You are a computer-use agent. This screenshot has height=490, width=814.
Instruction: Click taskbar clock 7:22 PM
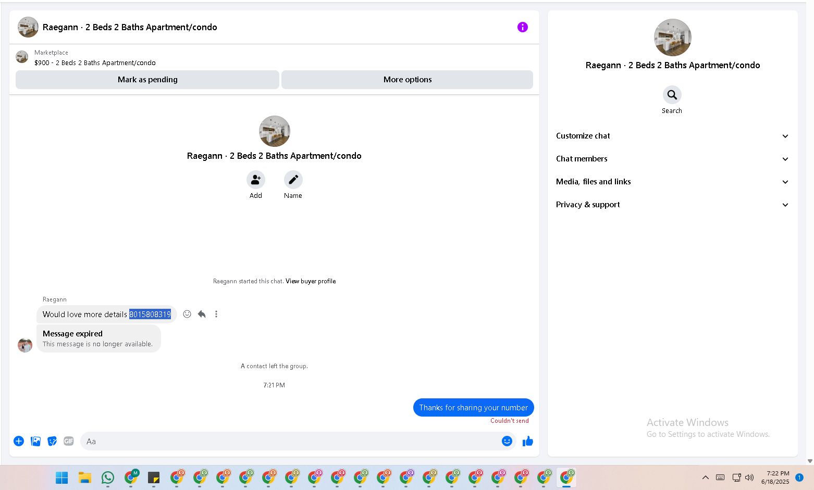pos(775,478)
